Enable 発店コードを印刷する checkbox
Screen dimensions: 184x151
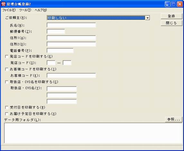(x=7, y=57)
